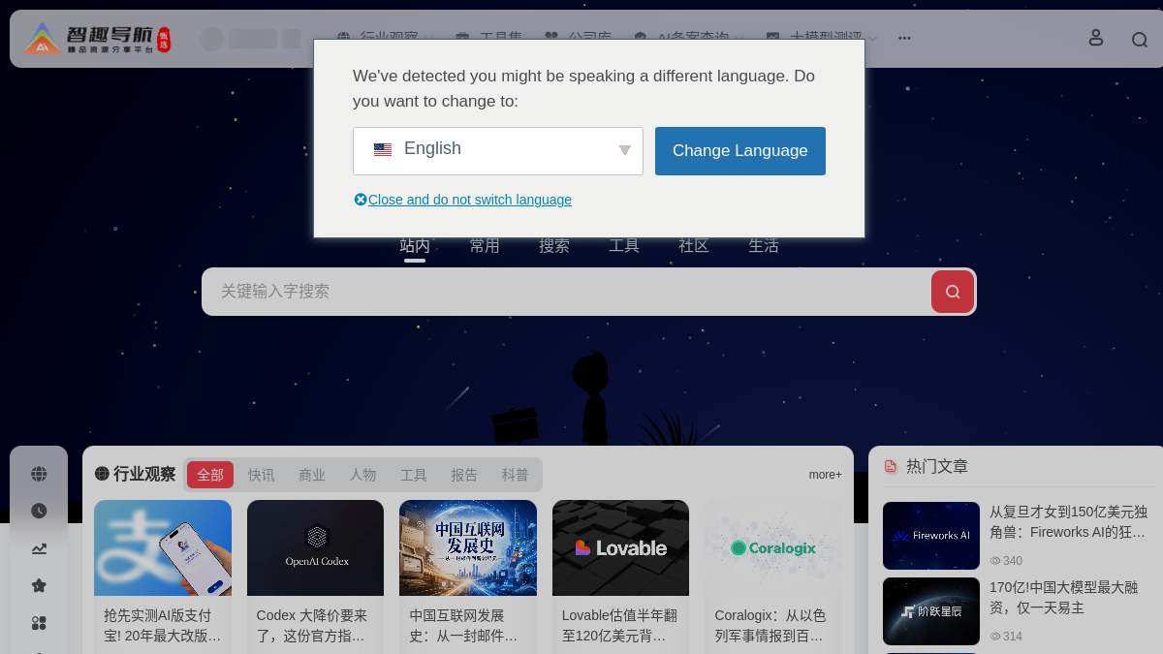Click the red search submit button

click(953, 292)
